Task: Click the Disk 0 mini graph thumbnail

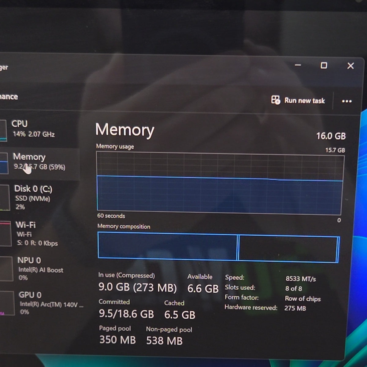Action: pyautogui.click(x=5, y=198)
